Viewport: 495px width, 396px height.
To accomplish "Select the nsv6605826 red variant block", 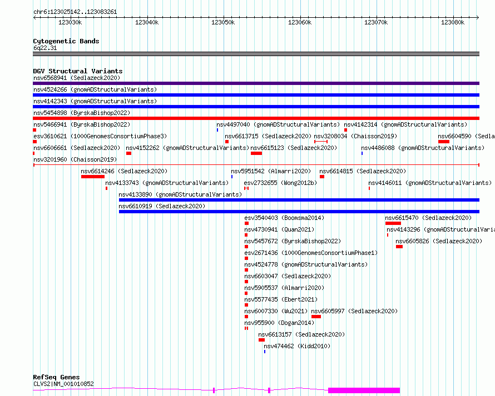I will click(399, 247).
